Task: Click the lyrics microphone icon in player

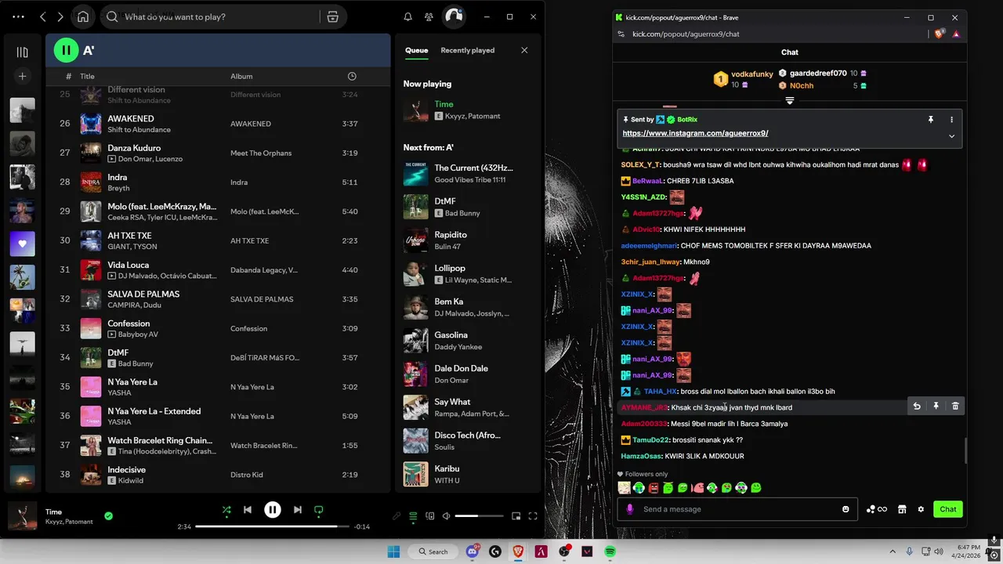Action: (x=396, y=516)
